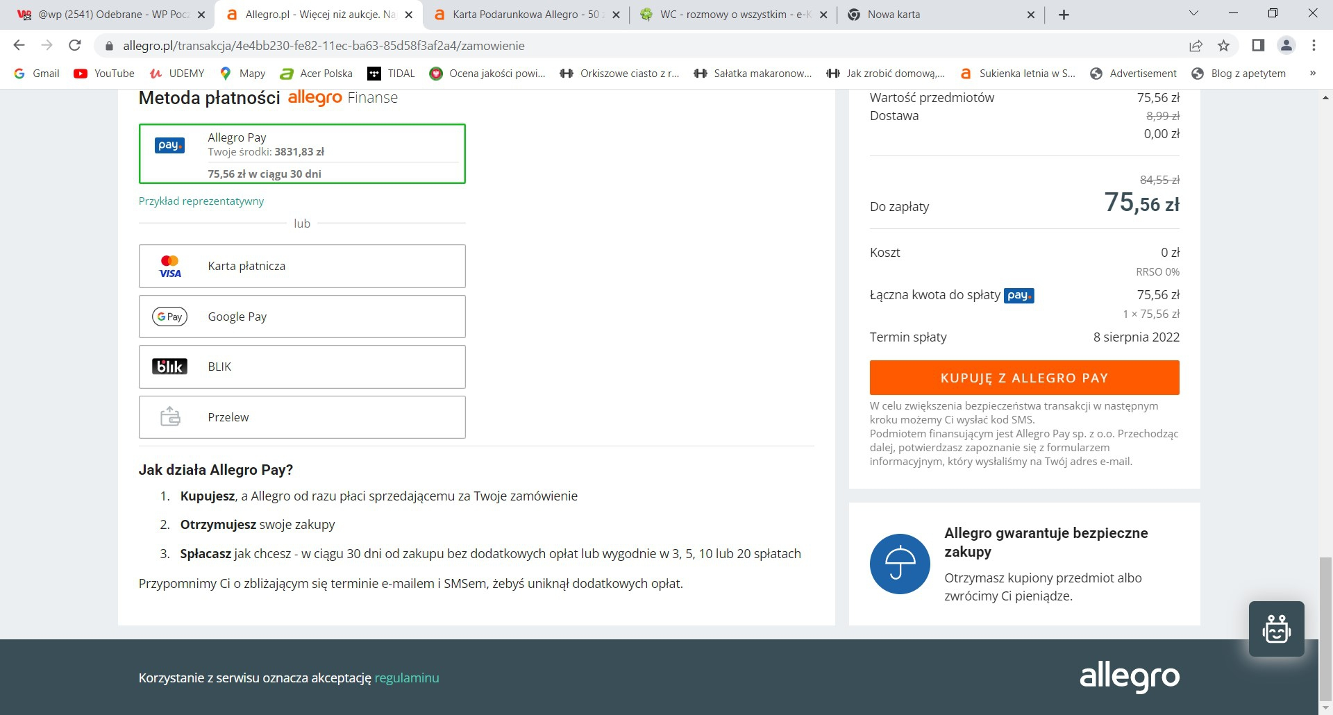Expand the hidden bookmarks overflow chevron
The width and height of the screenshot is (1333, 715).
(x=1312, y=74)
